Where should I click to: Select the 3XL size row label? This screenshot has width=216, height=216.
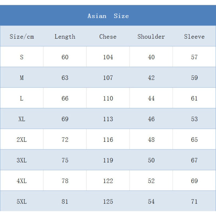22,160
